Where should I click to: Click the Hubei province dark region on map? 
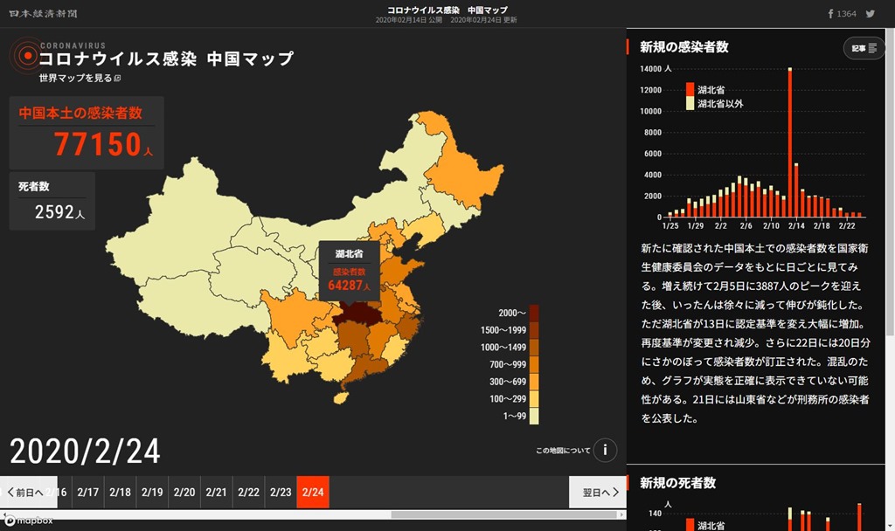(x=357, y=314)
